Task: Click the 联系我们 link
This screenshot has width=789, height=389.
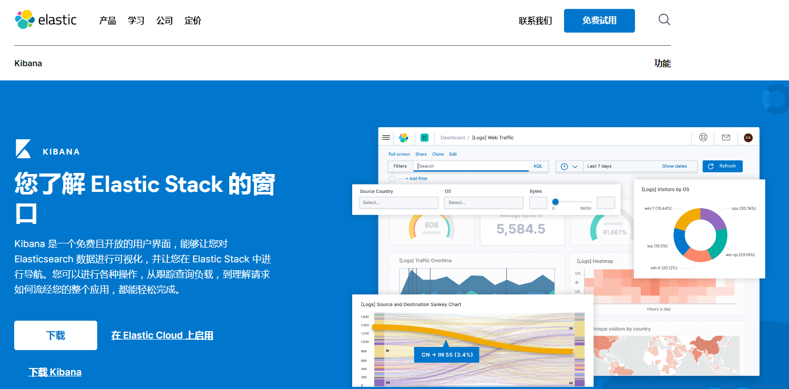Action: tap(535, 21)
